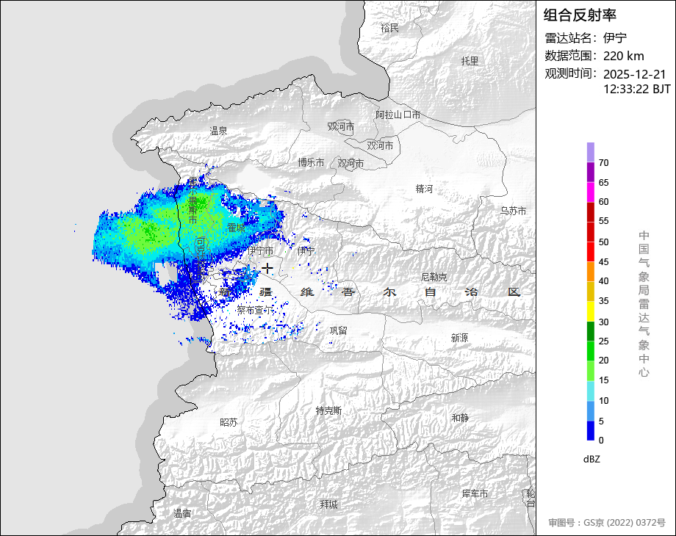The width and height of the screenshot is (676, 536).
Task: Select the purple 65–70 dBZ legend swatch
Action: click(591, 173)
